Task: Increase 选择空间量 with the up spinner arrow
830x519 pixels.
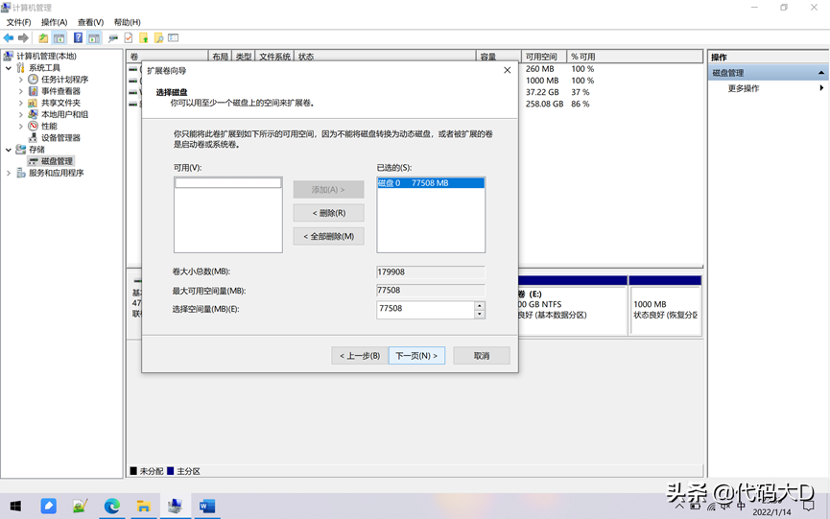Action: 480,305
